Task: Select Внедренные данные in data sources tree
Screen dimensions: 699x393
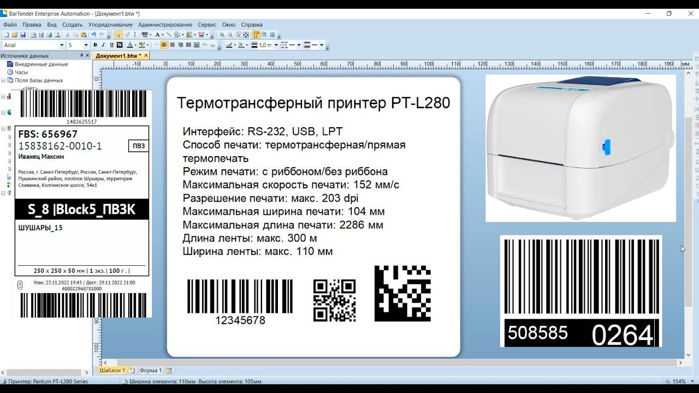Action: (x=42, y=64)
